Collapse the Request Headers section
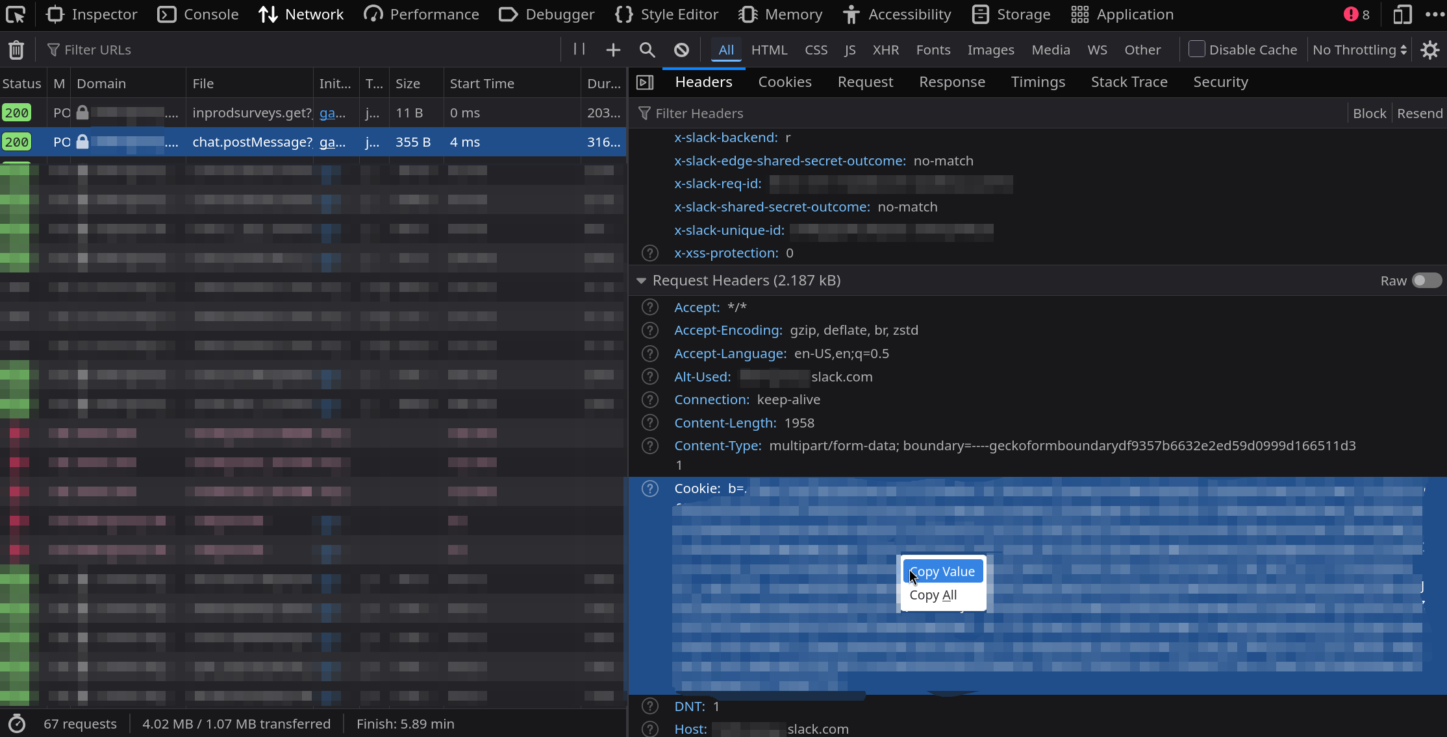This screenshot has width=1447, height=737. [641, 280]
